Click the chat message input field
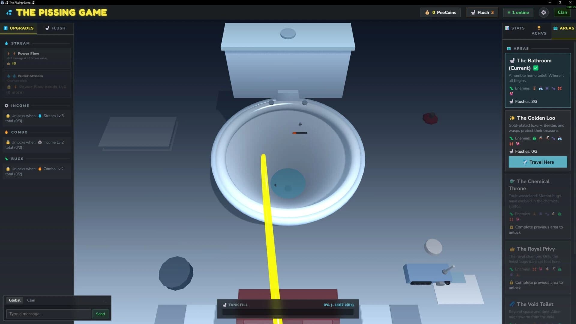 (x=48, y=314)
